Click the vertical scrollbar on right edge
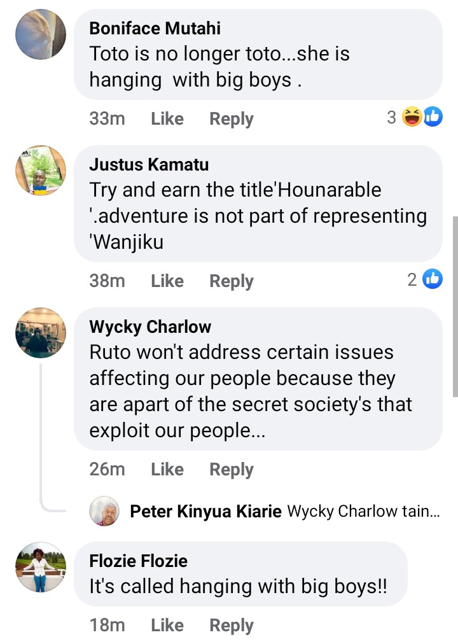Screen dimensions: 458x644 (455, 307)
